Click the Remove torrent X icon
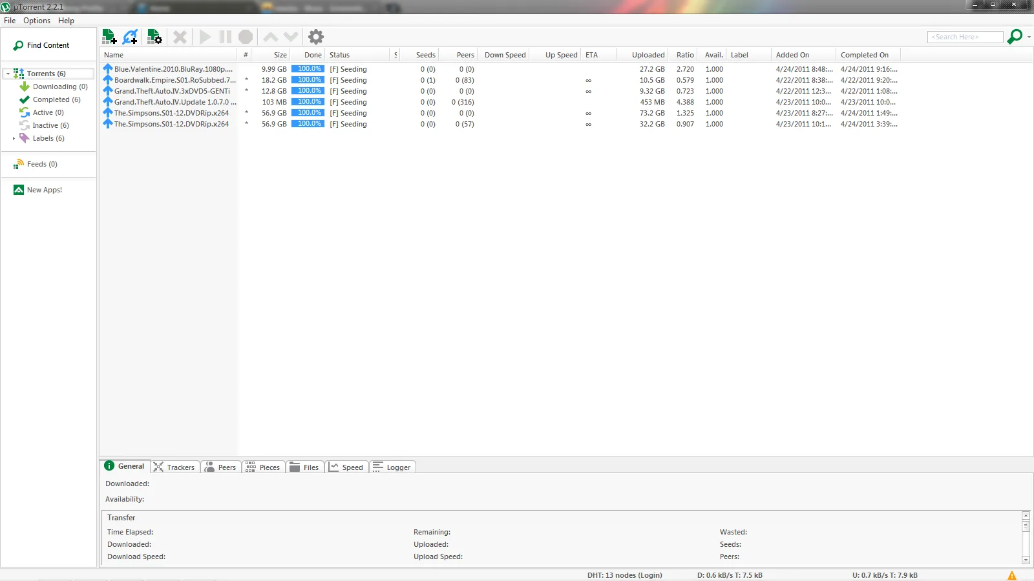Viewport: 1034px width, 581px height. point(180,37)
